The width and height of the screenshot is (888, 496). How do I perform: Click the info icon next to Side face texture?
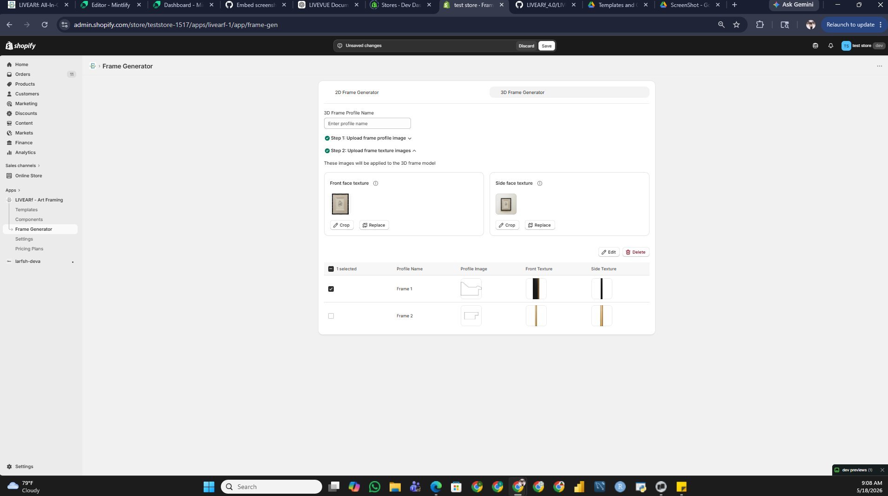540,183
